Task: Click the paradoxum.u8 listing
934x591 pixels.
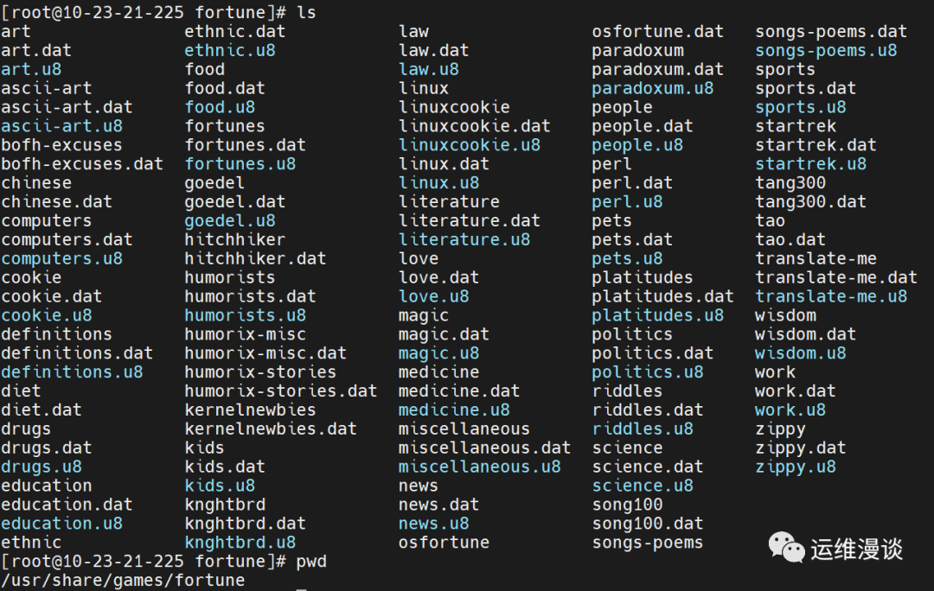Action: pyautogui.click(x=652, y=88)
